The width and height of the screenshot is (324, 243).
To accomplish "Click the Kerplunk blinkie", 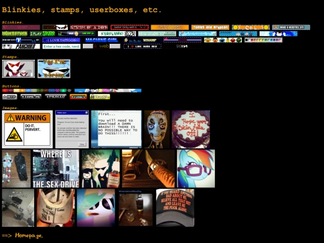I will (117, 34).
